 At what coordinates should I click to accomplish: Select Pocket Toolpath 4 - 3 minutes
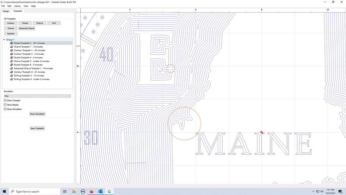click(x=28, y=57)
